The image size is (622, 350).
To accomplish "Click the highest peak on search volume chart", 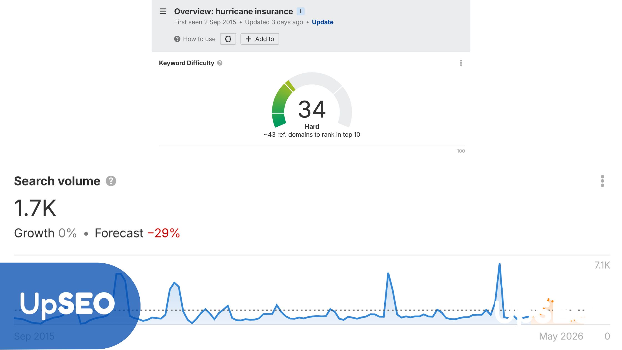I will (x=499, y=264).
